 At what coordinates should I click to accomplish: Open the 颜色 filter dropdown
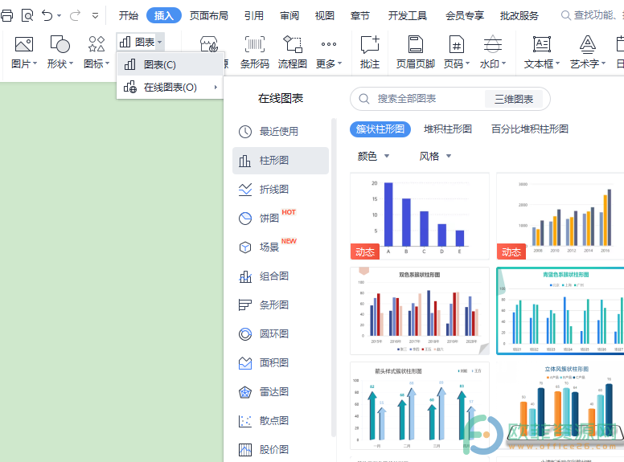tap(373, 156)
